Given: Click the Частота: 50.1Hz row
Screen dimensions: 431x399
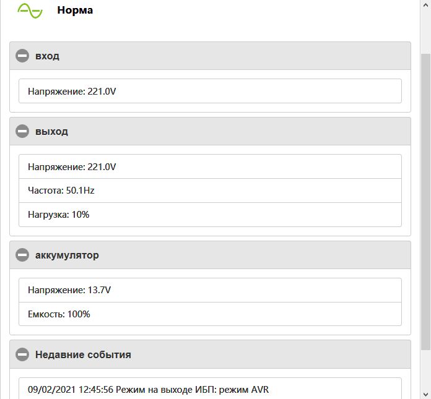Looking at the screenshot, I should click(210, 191).
